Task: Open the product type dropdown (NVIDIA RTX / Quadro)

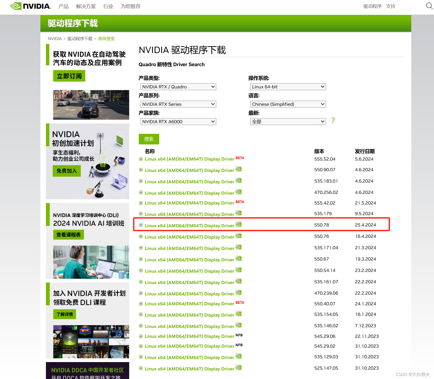Action: coord(178,87)
